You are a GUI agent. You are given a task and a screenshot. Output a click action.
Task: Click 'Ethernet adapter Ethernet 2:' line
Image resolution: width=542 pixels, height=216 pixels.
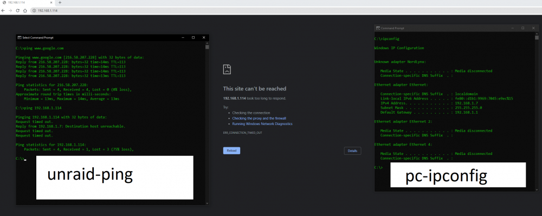403,121
